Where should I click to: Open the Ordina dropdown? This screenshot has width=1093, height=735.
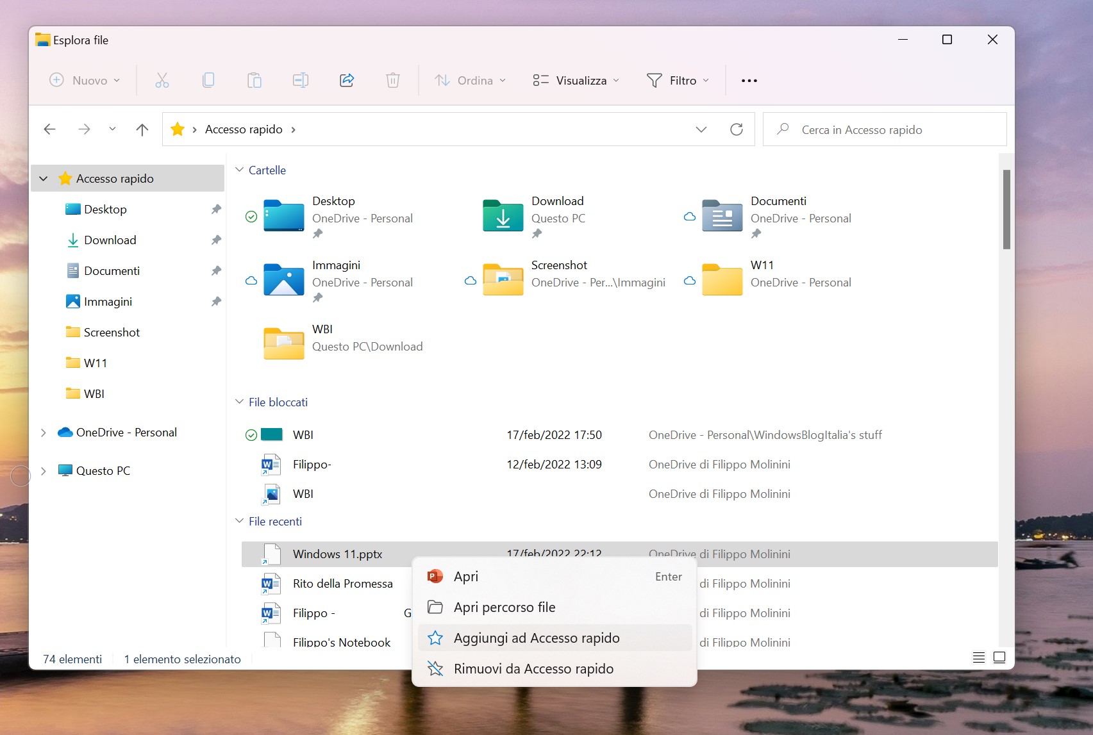click(x=470, y=80)
